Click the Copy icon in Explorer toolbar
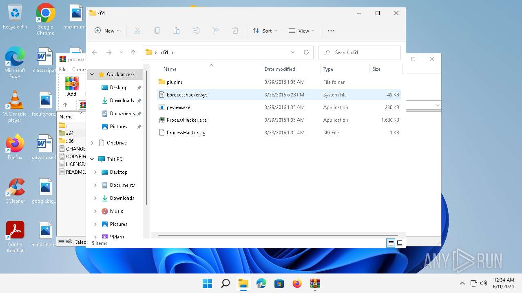Viewport: 522px width, 293px height. pos(157,31)
